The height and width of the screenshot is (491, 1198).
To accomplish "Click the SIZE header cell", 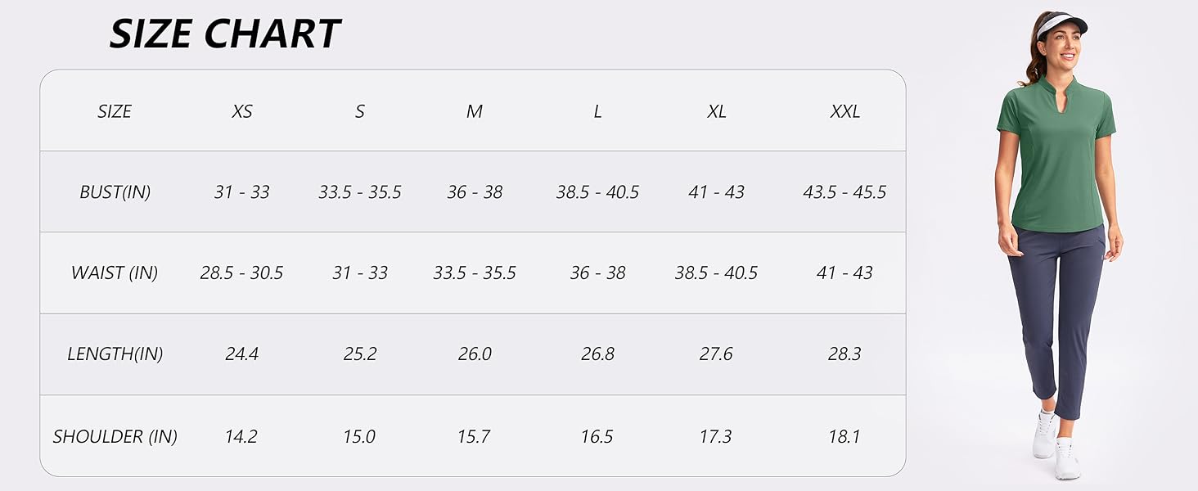I will [x=115, y=111].
